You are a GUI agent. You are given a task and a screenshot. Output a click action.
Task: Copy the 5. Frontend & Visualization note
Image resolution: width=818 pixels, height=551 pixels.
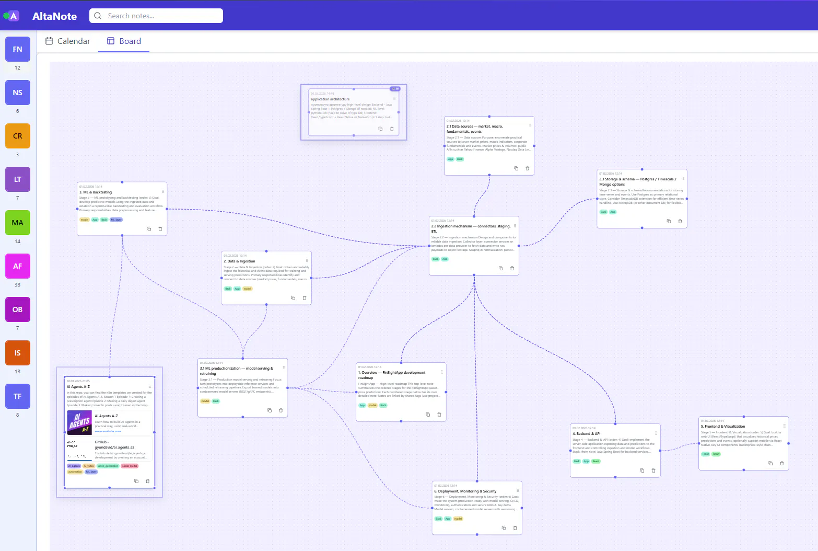[770, 463]
